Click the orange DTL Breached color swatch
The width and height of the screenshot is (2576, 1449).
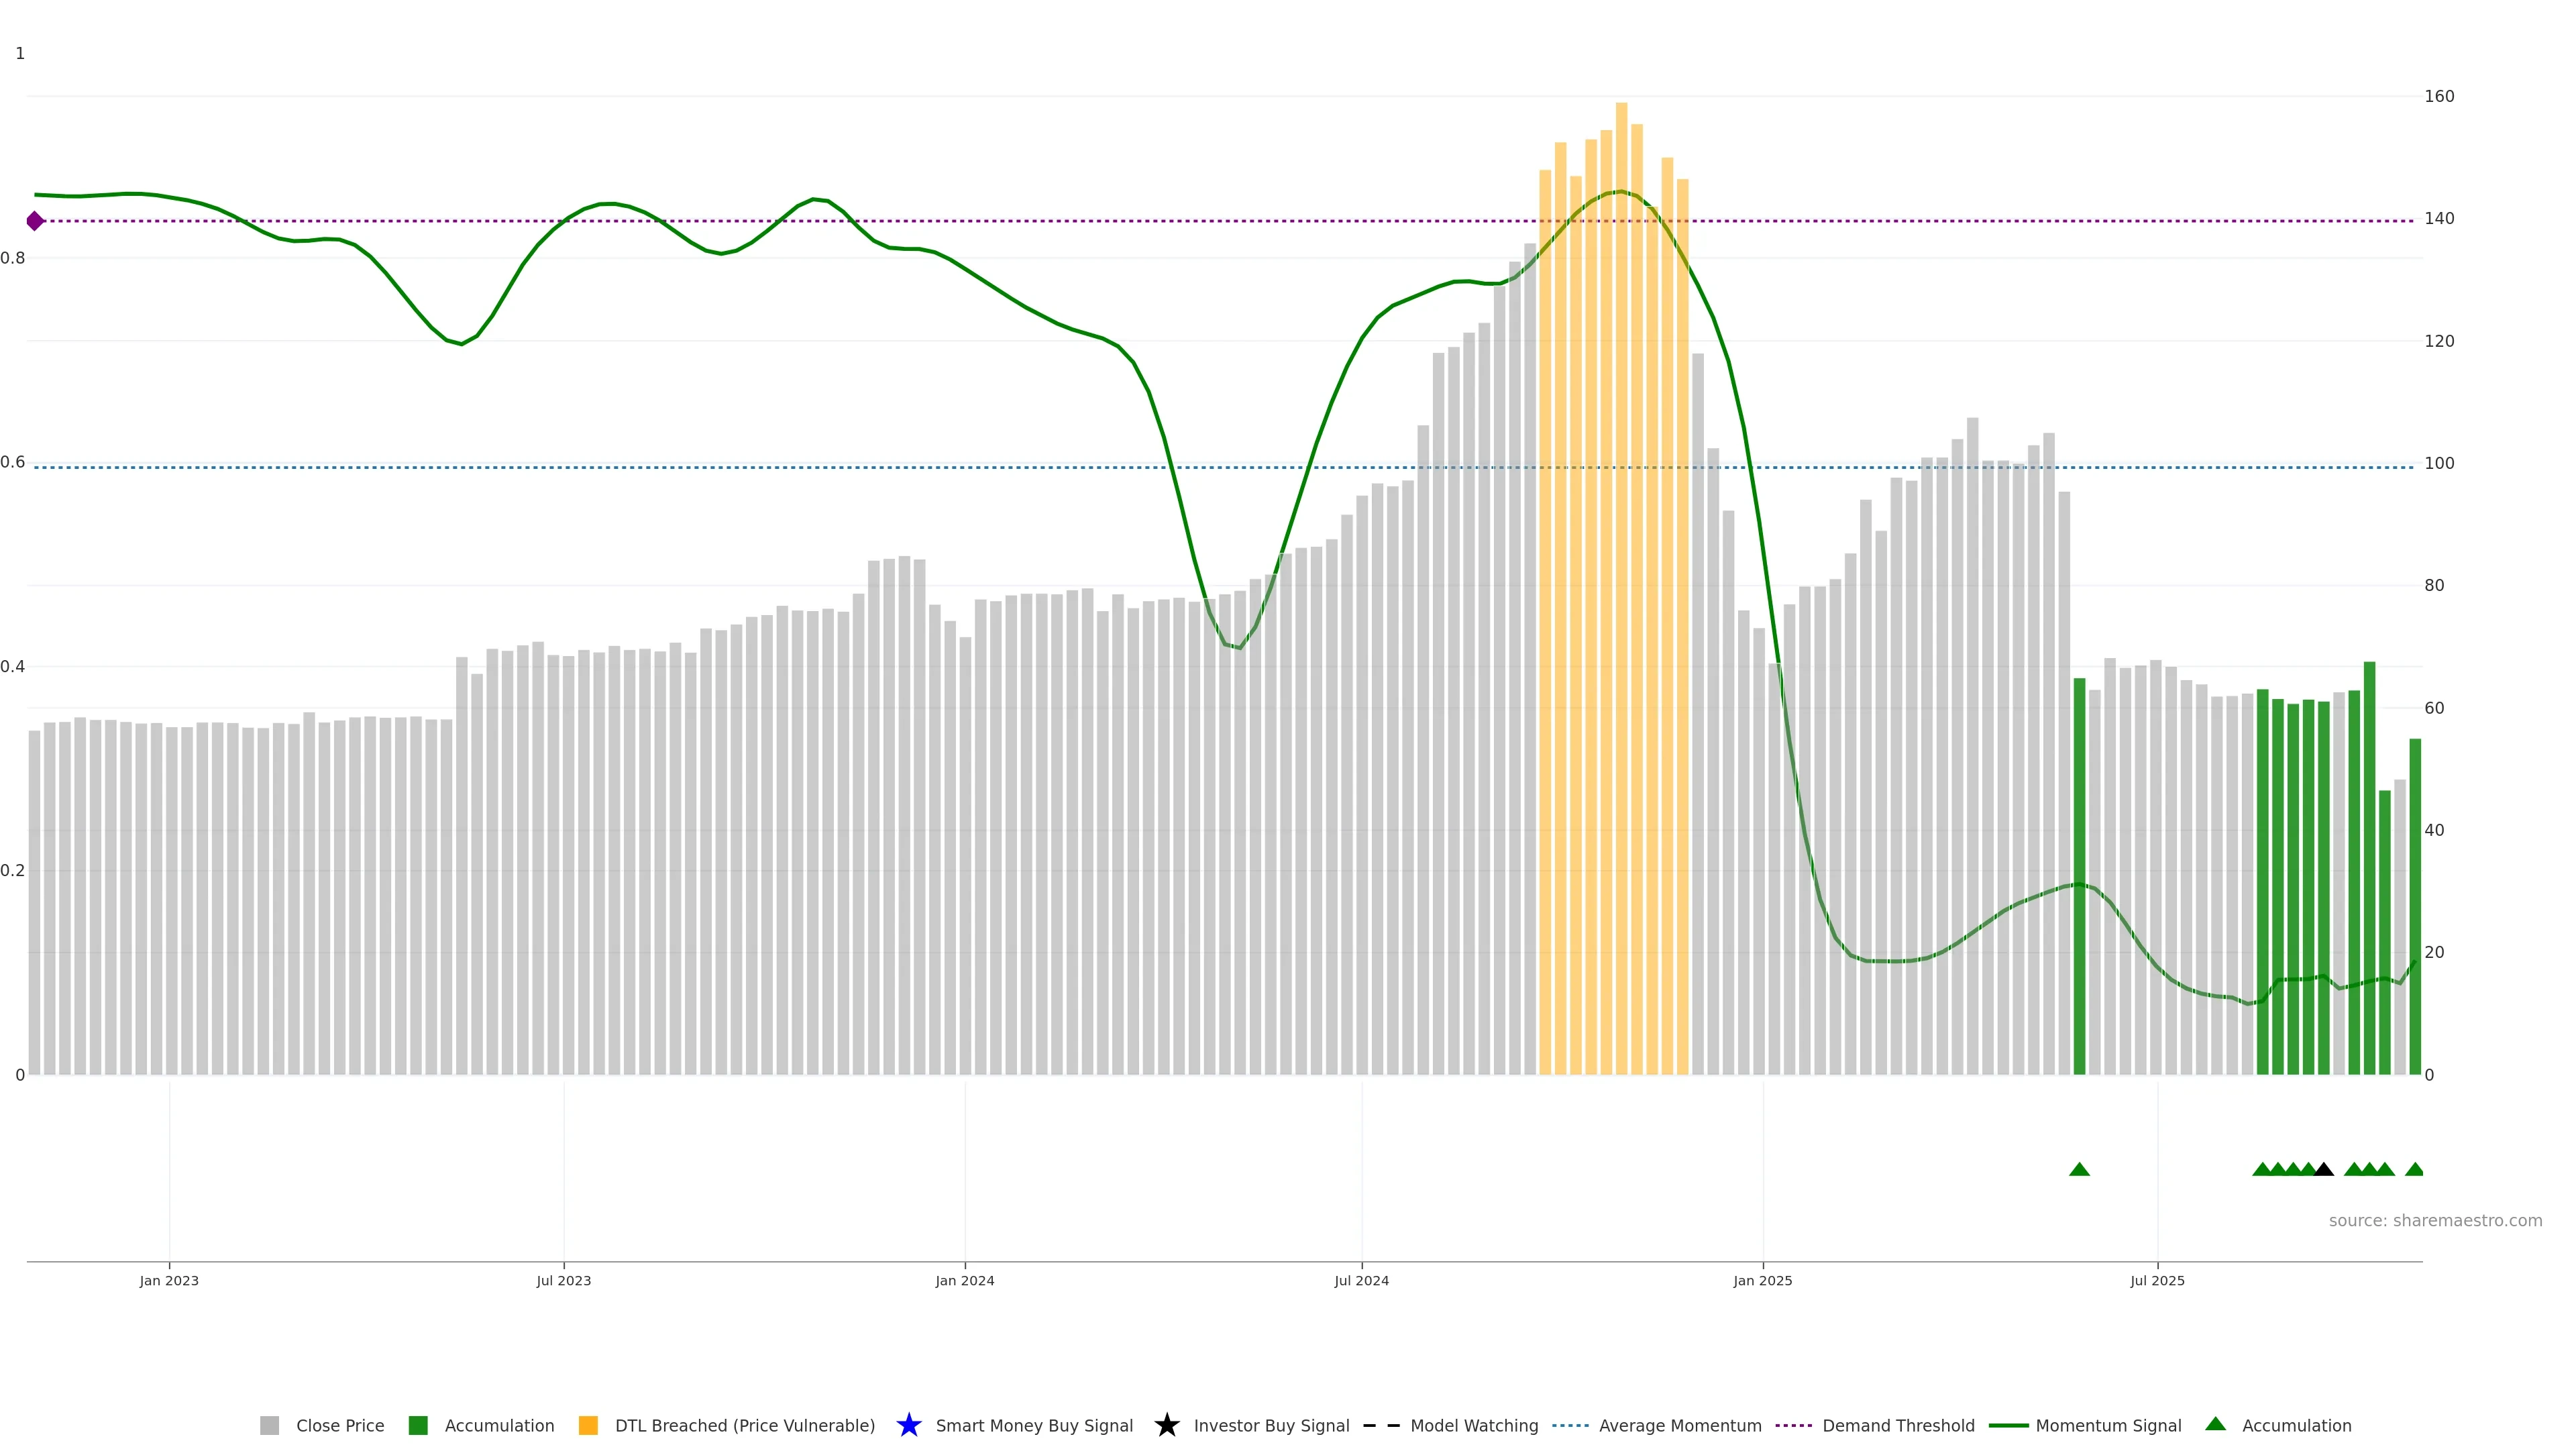[x=588, y=1425]
